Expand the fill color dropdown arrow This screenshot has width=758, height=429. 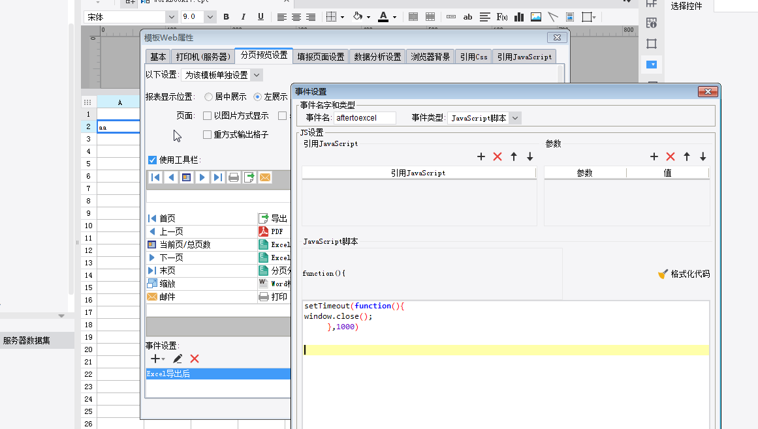[368, 18]
